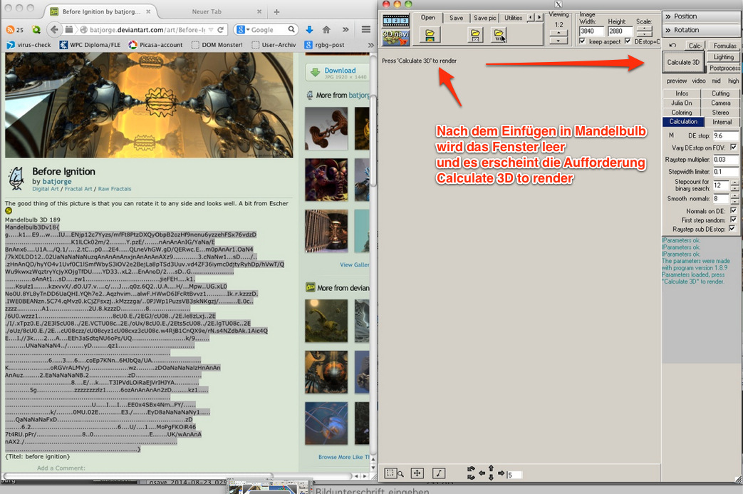Click the open M3I folder icon
743x494 pixels.
tap(475, 35)
